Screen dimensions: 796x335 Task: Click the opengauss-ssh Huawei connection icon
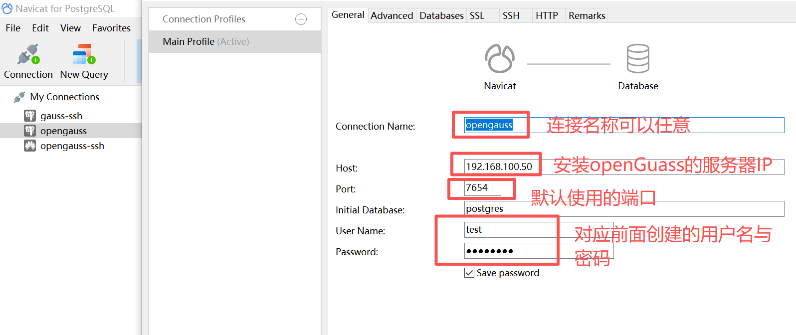30,146
